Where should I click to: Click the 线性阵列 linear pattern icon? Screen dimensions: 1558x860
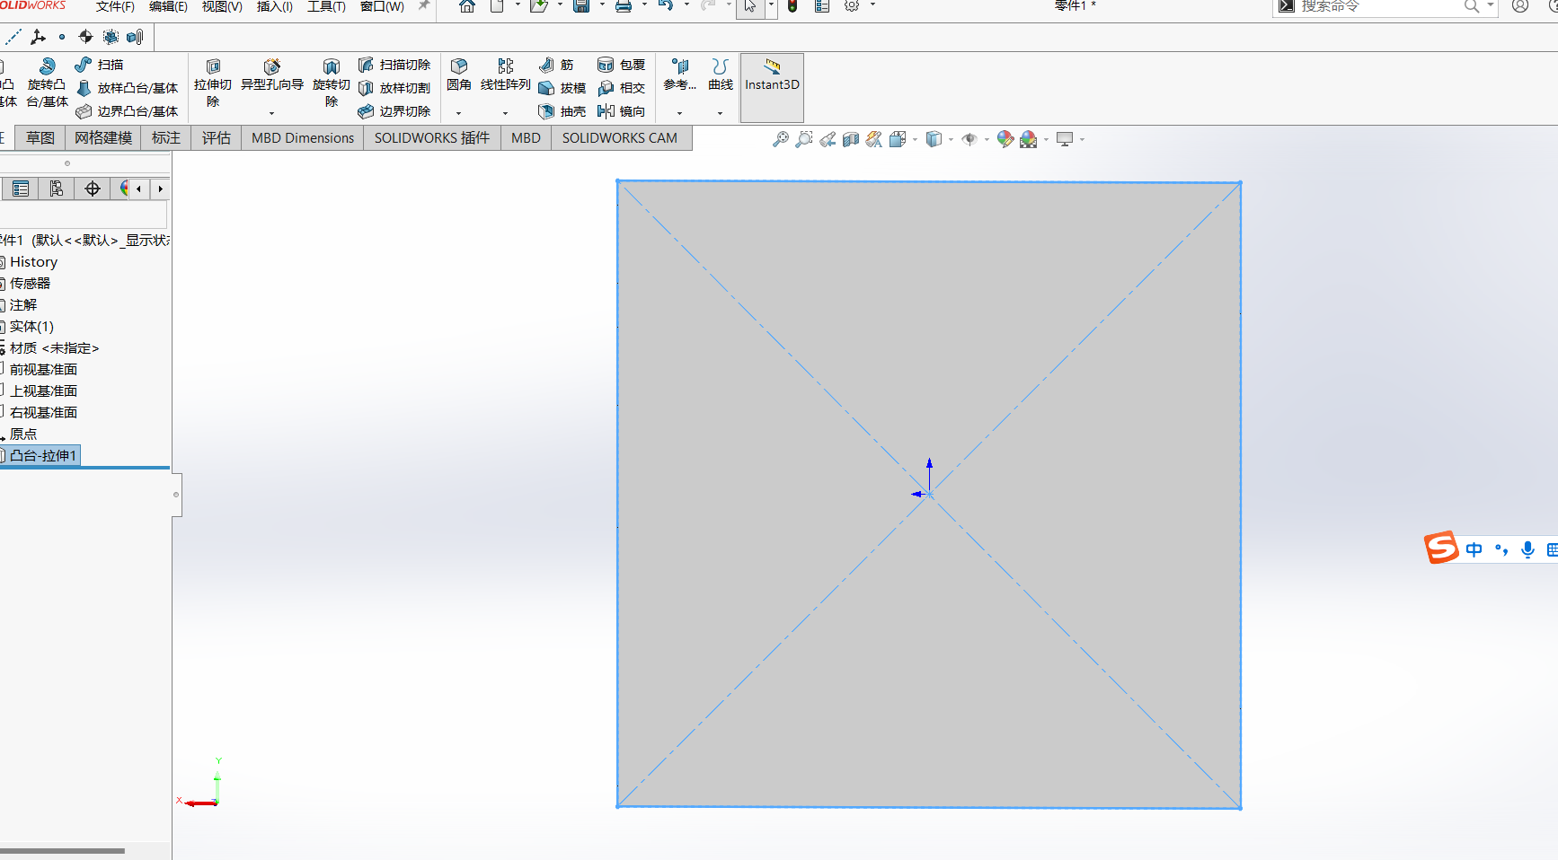(506, 75)
